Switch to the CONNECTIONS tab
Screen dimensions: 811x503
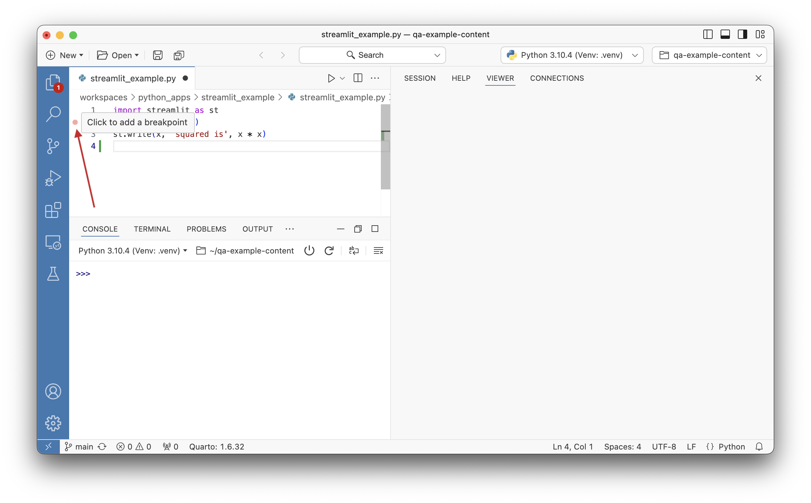point(556,78)
